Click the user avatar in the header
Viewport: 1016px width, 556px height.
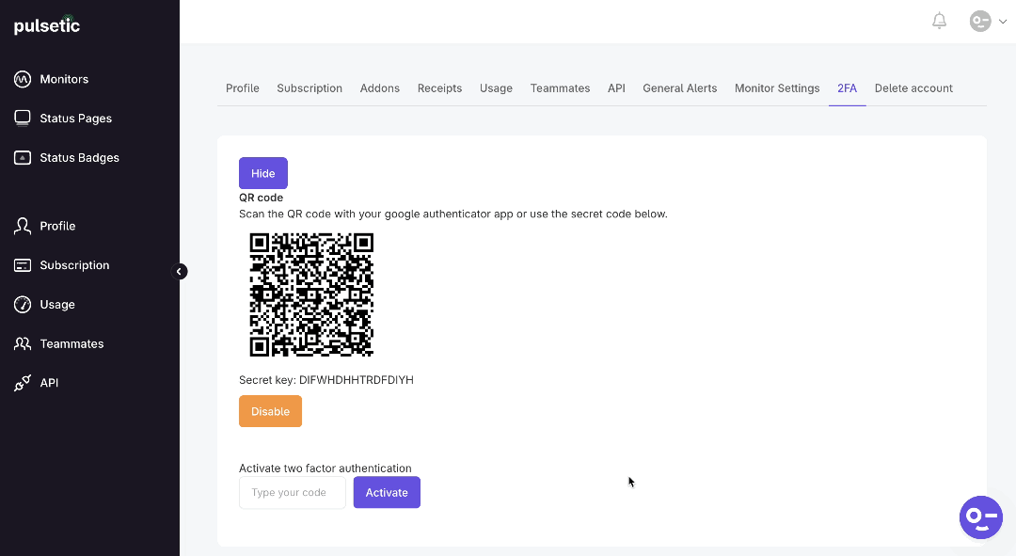(x=979, y=21)
